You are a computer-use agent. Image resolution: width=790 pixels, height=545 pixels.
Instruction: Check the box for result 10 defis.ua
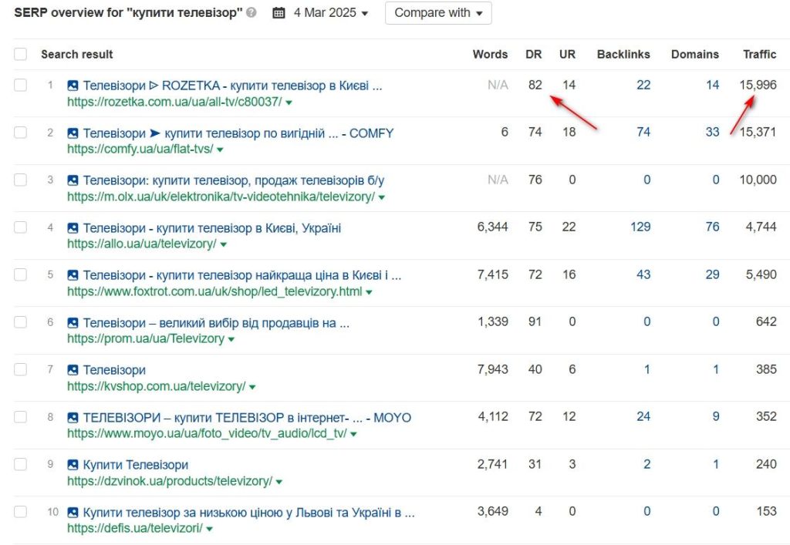[x=20, y=512]
